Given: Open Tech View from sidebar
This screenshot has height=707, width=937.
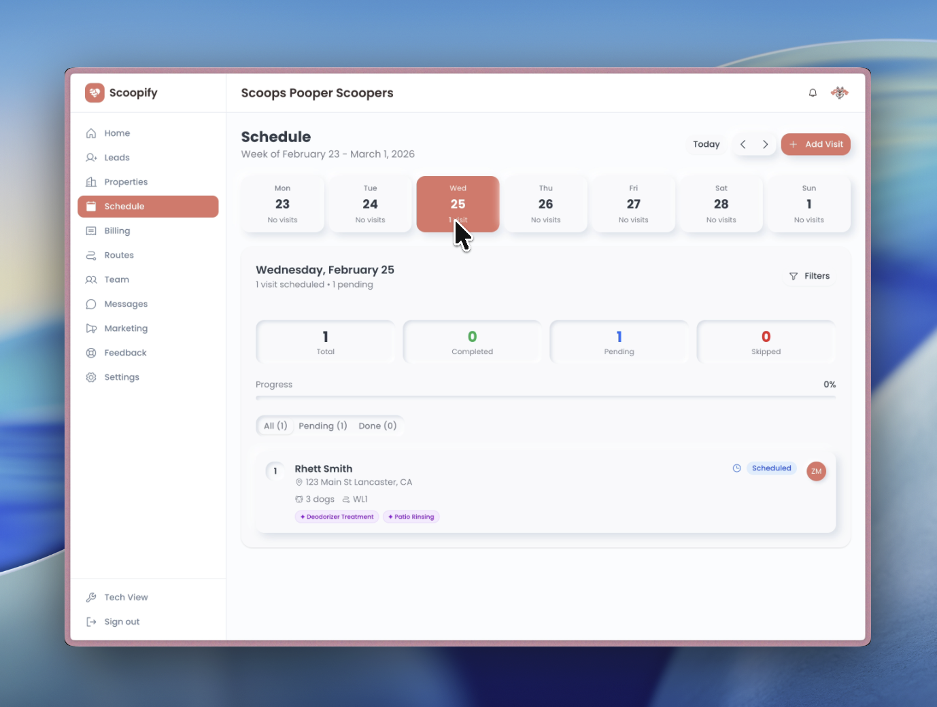Looking at the screenshot, I should pos(126,598).
